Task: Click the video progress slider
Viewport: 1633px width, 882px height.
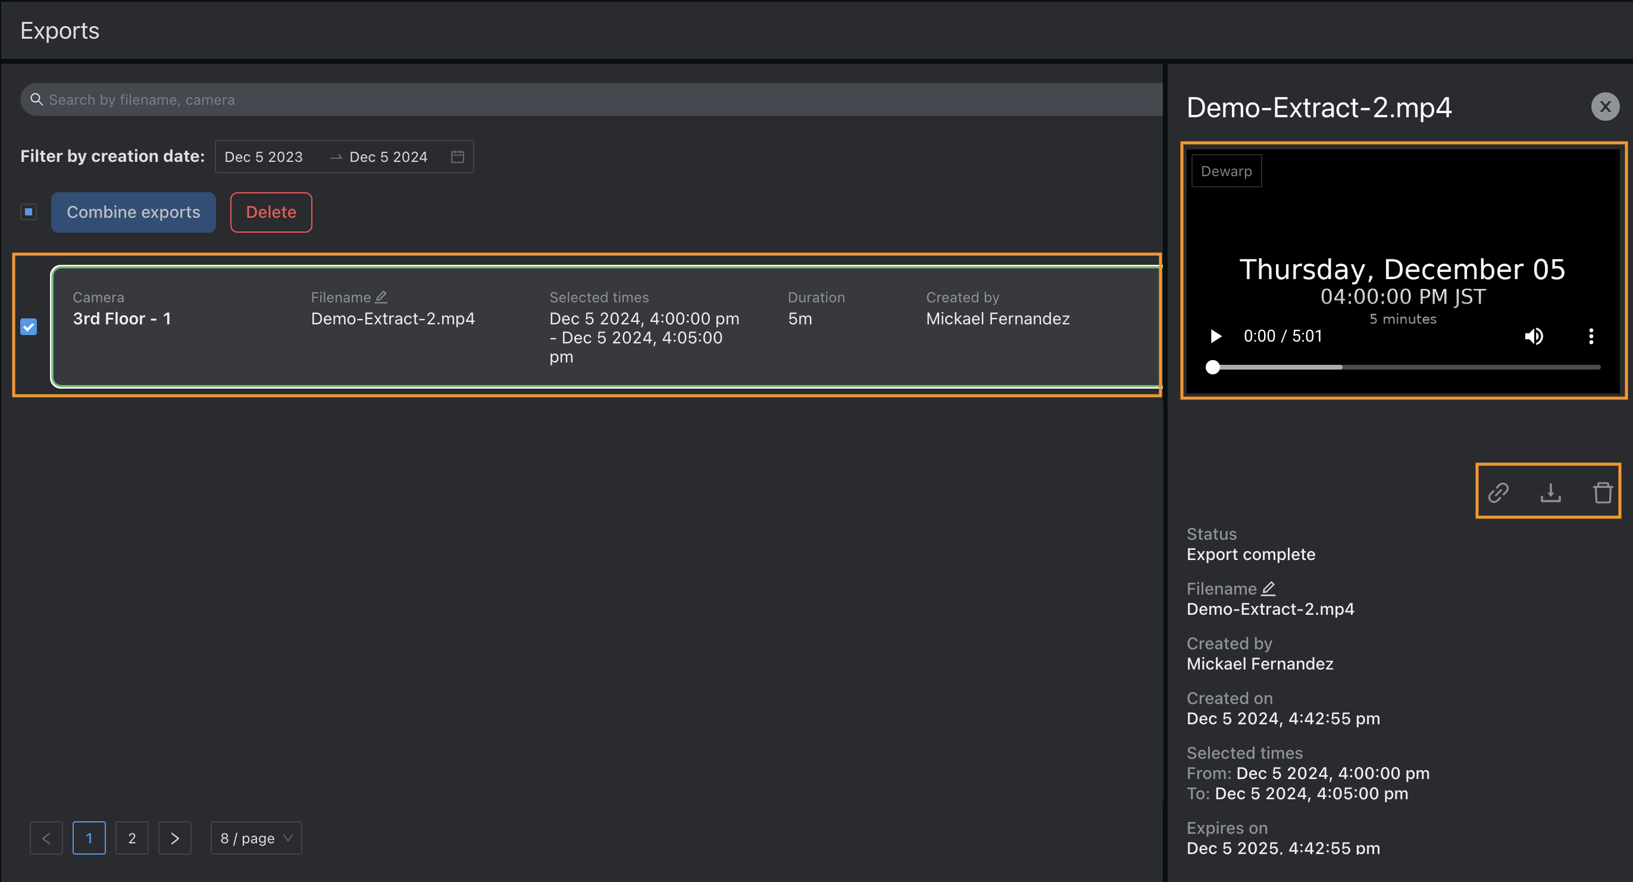Action: (1406, 367)
